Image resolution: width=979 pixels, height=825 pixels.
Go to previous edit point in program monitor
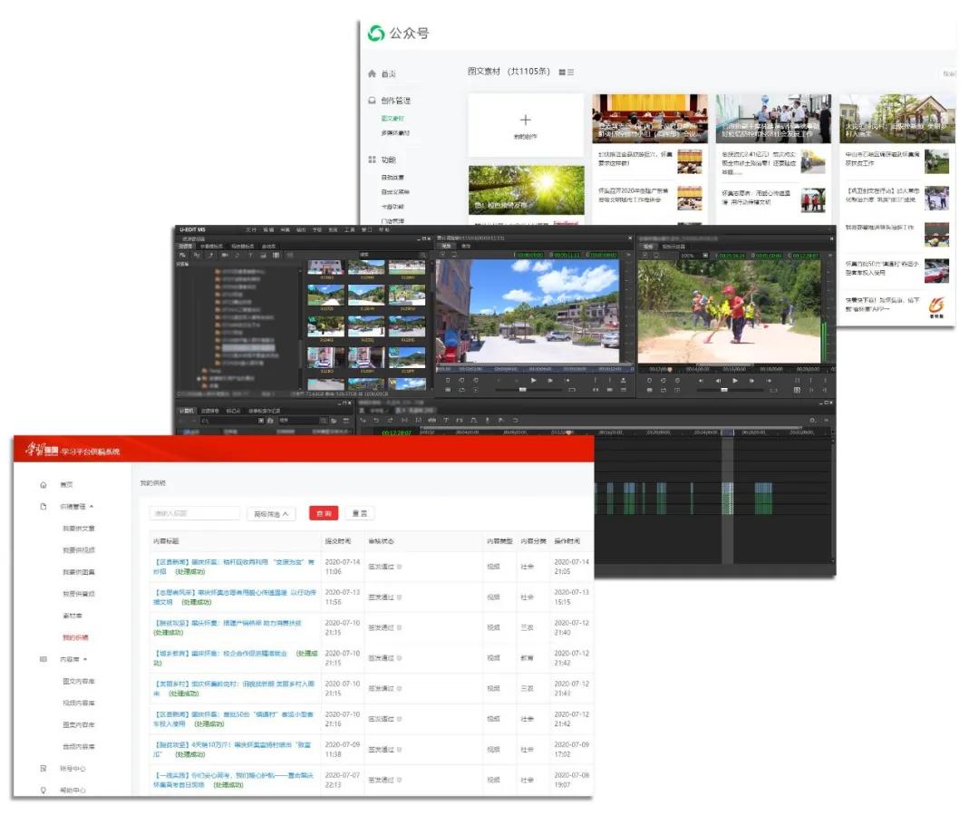click(x=701, y=380)
